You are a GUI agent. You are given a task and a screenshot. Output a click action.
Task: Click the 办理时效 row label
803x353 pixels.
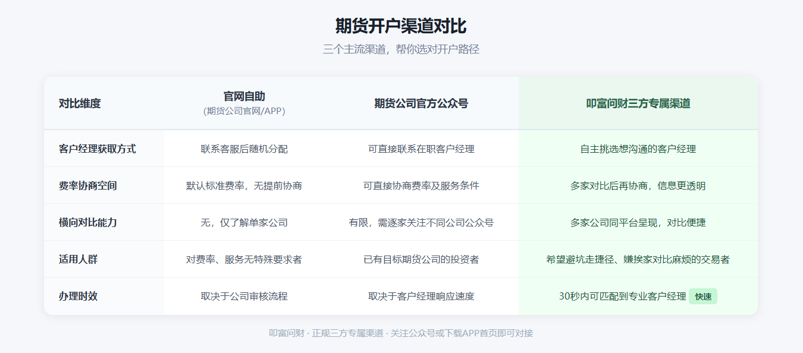[x=79, y=296]
